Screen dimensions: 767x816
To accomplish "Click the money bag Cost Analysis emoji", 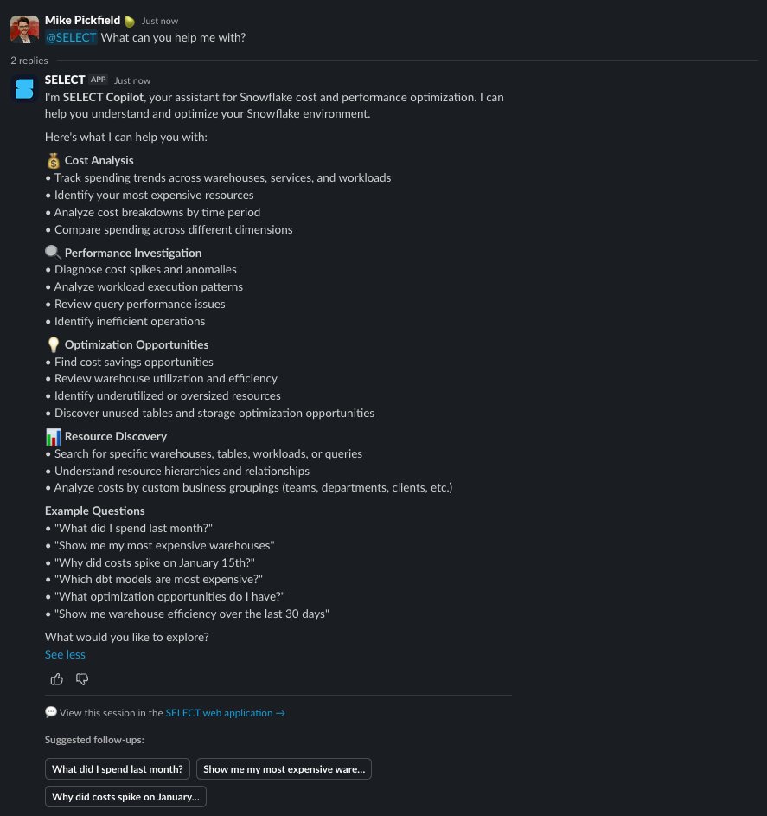I will pos(53,160).
